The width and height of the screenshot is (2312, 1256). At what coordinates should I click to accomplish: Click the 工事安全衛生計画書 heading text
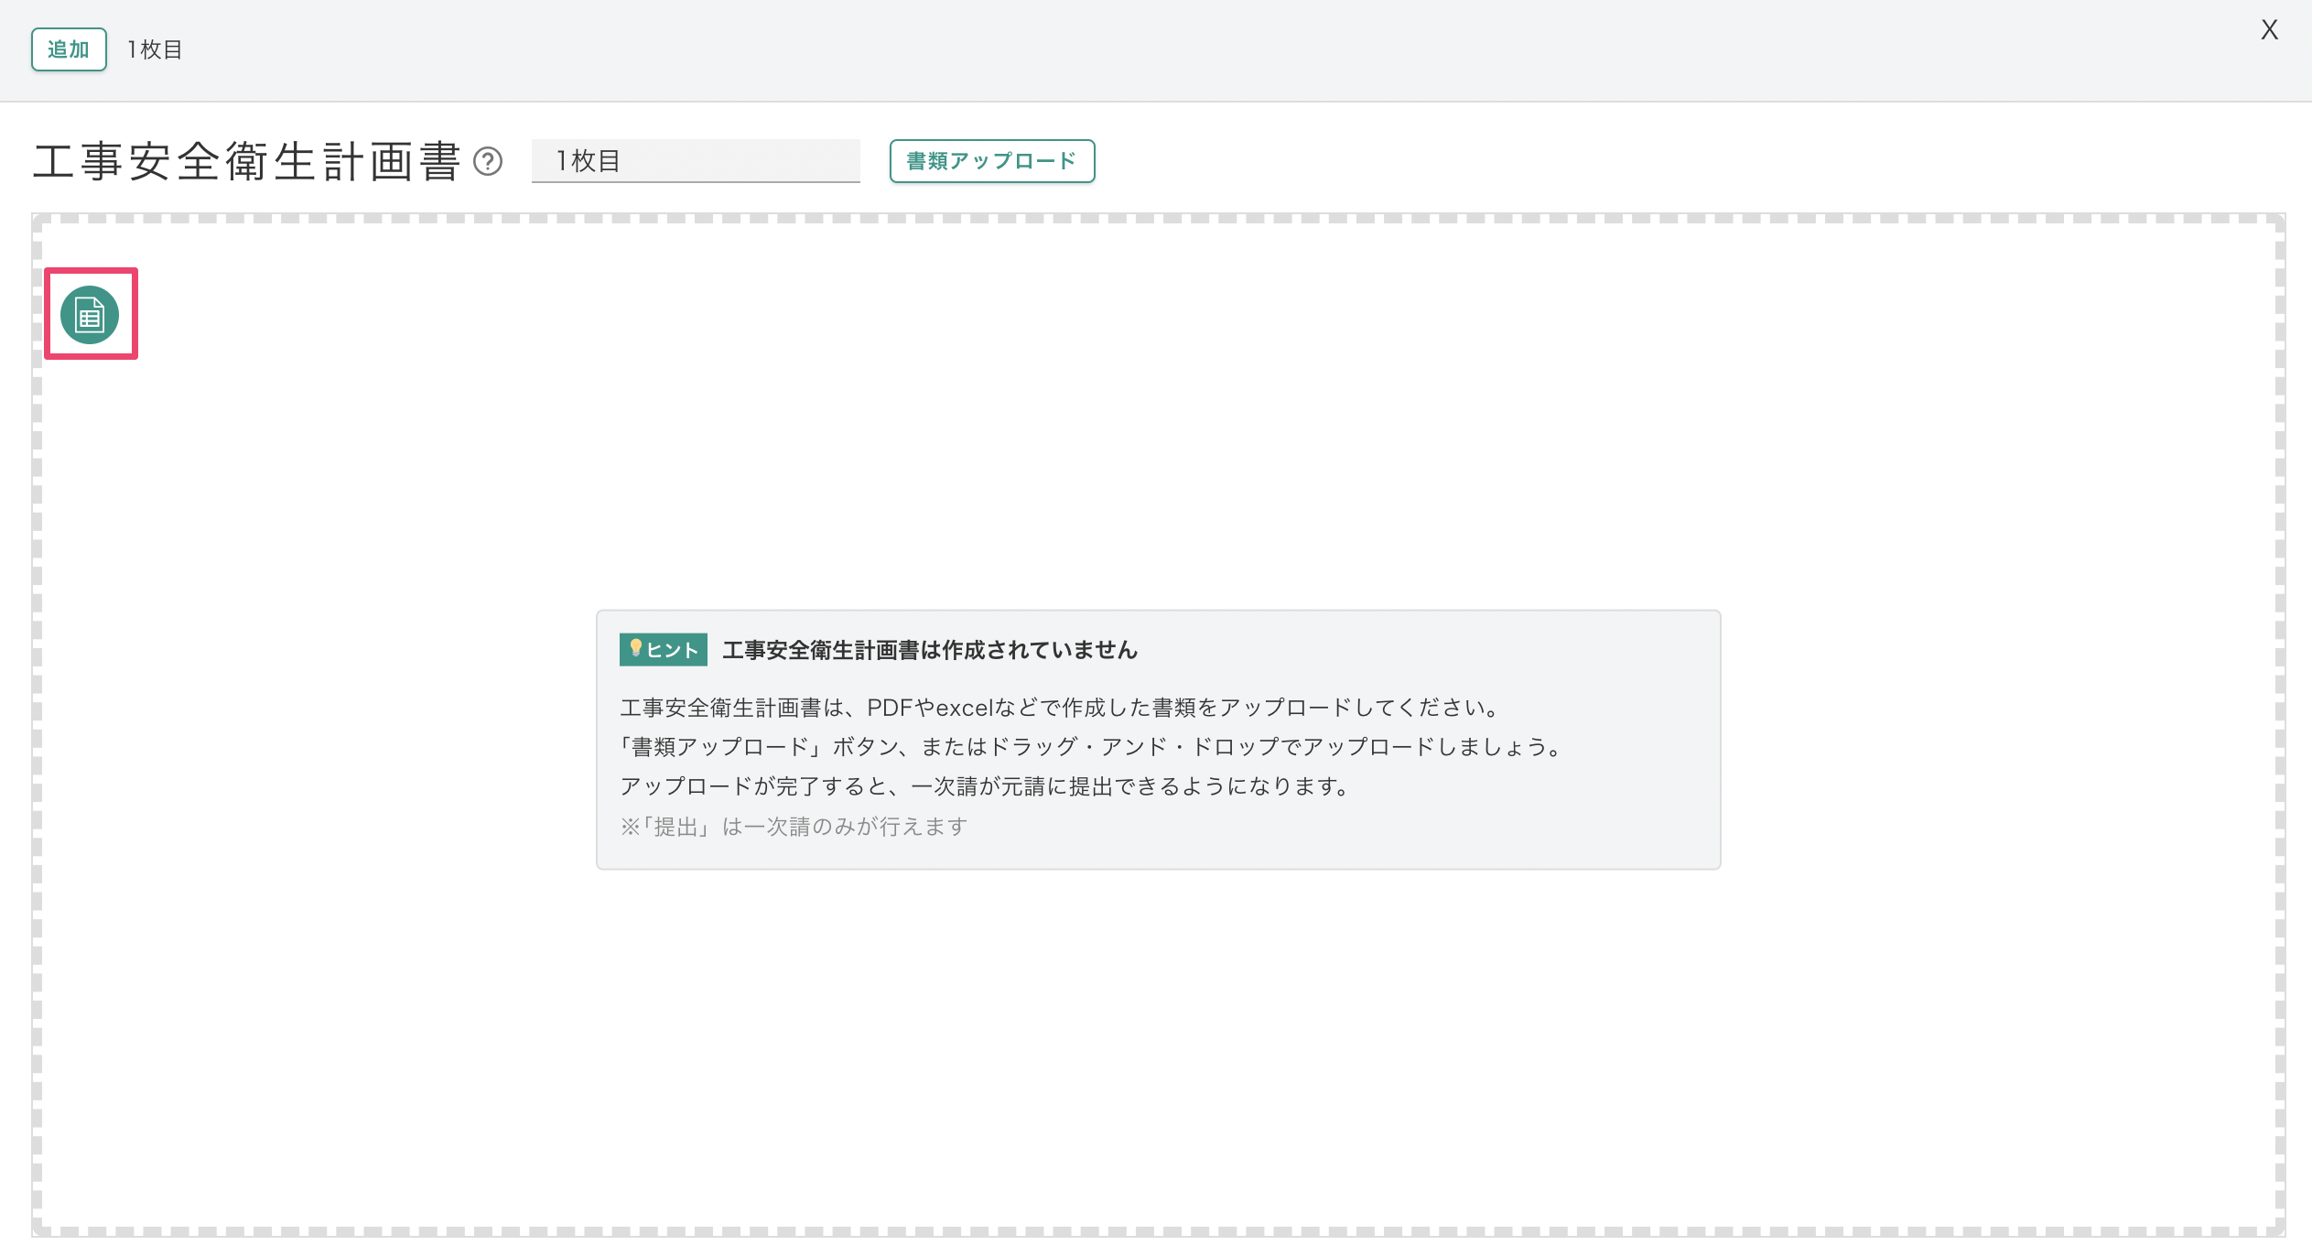(247, 162)
